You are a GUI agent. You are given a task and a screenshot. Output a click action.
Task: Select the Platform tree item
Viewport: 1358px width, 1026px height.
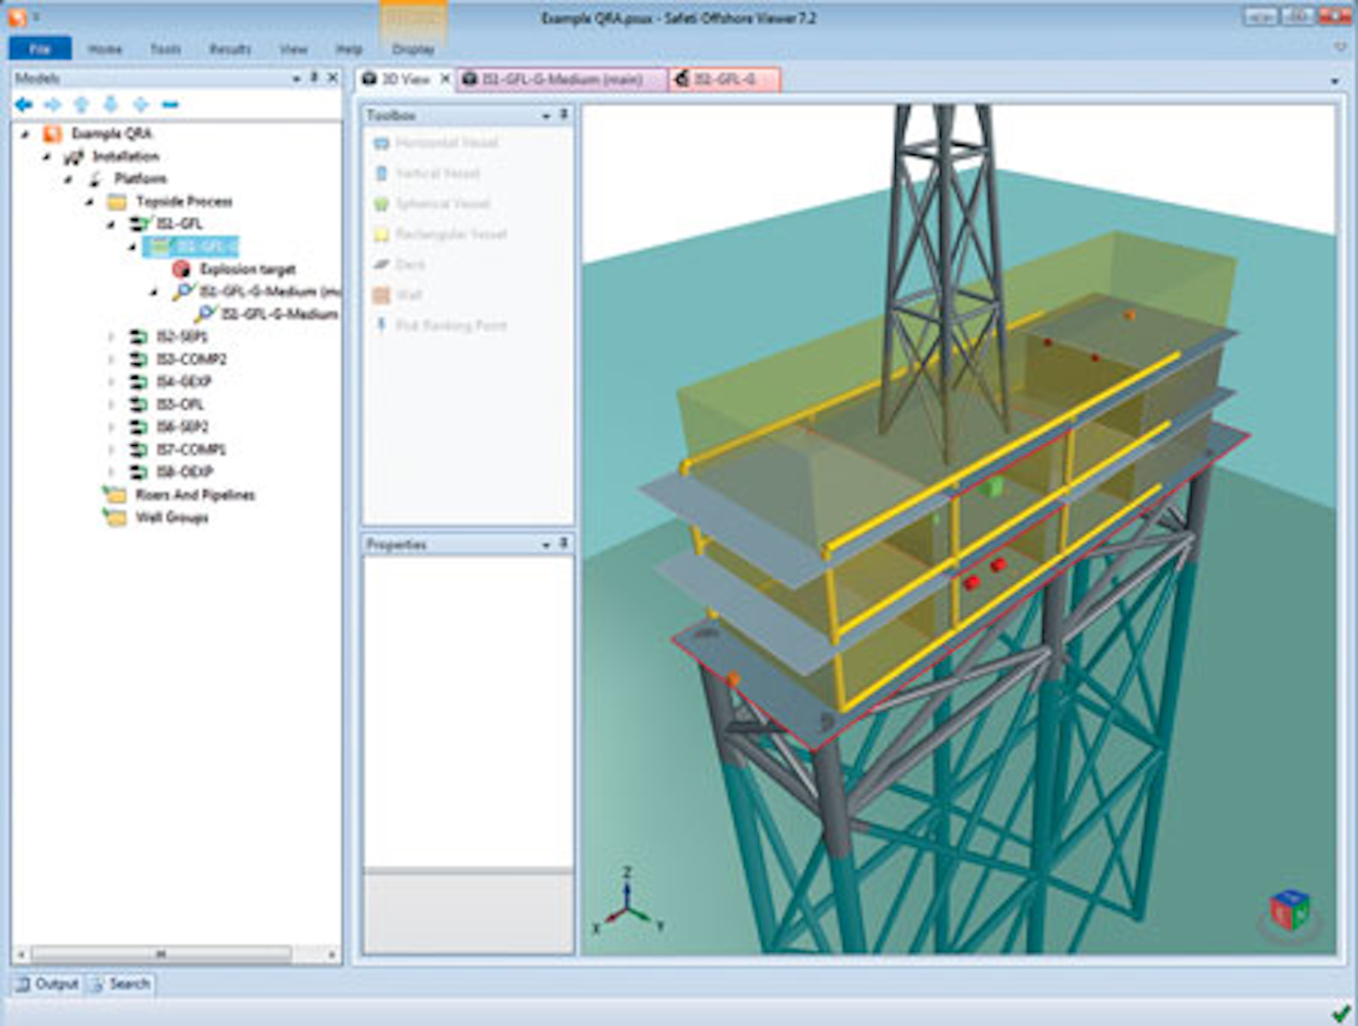(141, 179)
